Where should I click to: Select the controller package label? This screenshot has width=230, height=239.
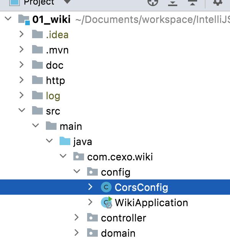[123, 218]
